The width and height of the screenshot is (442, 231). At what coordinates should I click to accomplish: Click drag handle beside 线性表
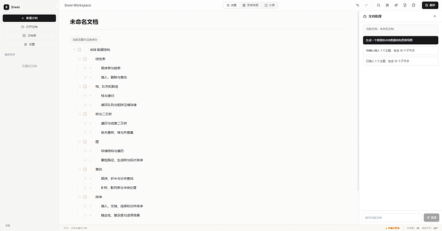tap(80, 59)
